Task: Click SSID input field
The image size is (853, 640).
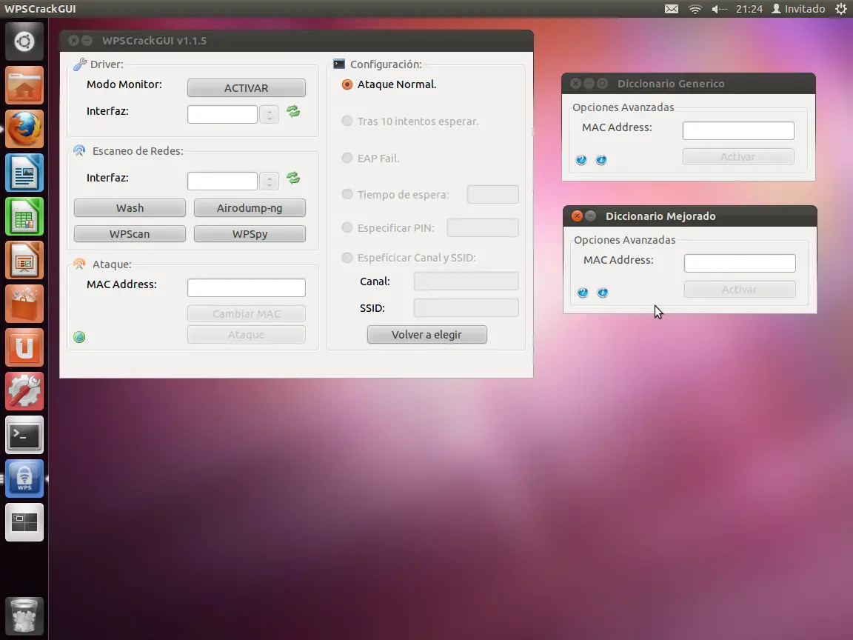Action: point(466,307)
